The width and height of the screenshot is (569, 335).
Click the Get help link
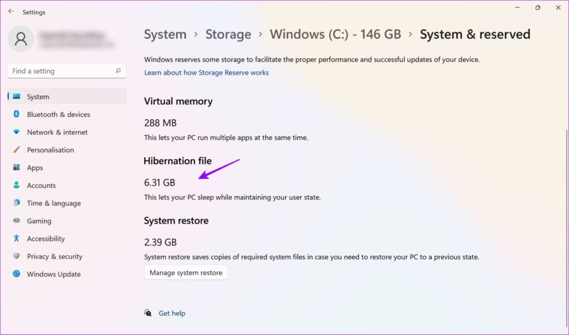[172, 313]
